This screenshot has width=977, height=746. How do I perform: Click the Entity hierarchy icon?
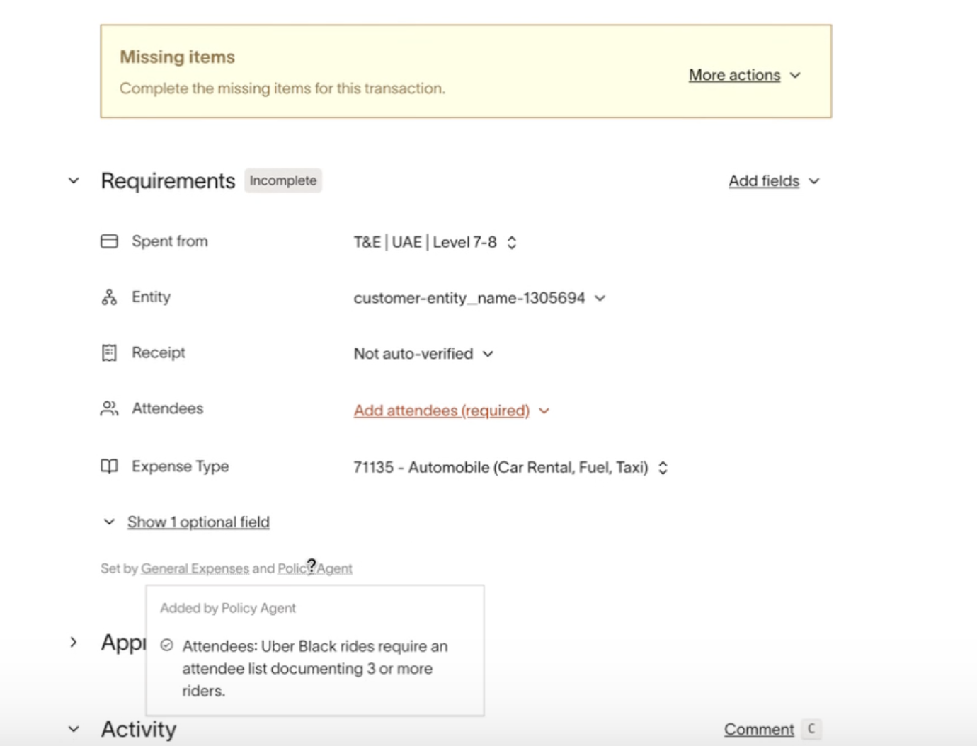109,297
